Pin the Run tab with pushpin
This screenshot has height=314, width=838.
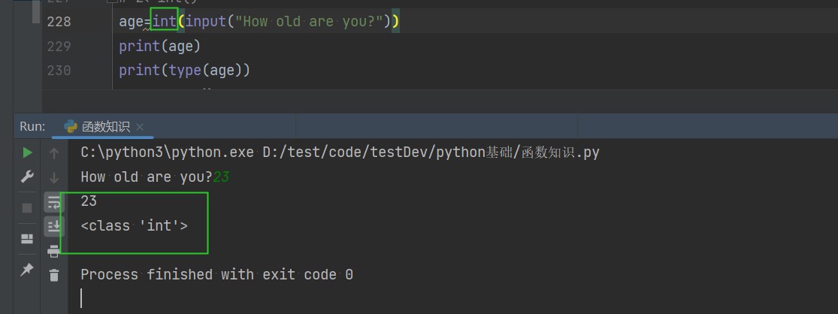point(27,269)
